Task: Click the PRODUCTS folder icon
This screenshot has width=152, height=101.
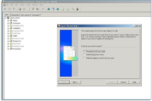Action: pos(11,41)
